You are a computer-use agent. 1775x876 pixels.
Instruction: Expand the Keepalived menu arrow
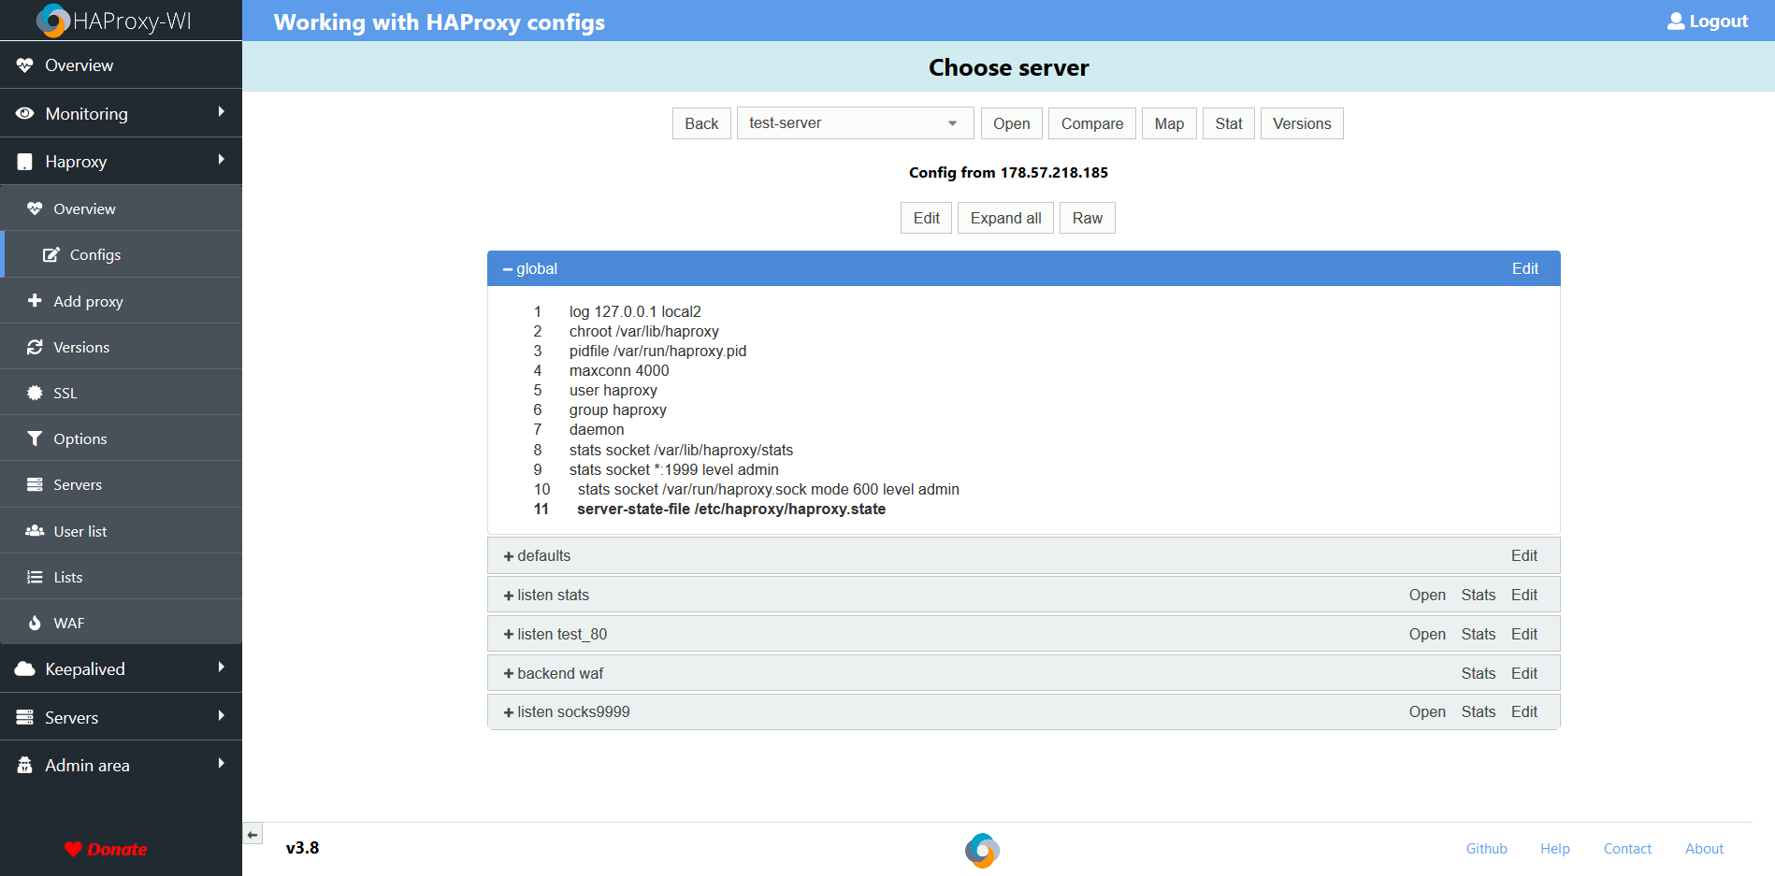[x=222, y=668]
